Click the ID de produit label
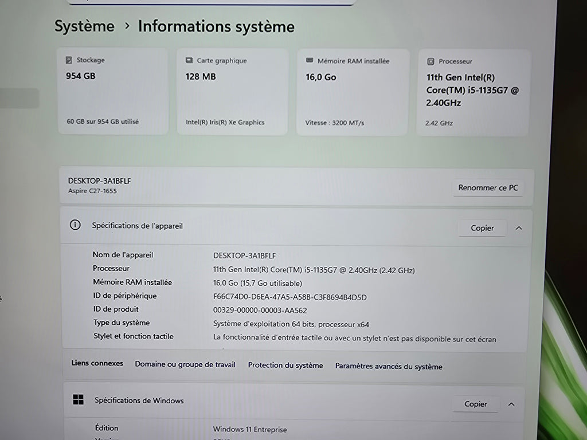Screen dimensions: 587x440 [116, 309]
